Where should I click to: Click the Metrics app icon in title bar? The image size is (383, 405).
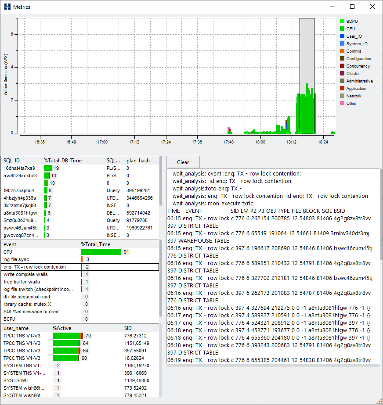tap(7, 7)
